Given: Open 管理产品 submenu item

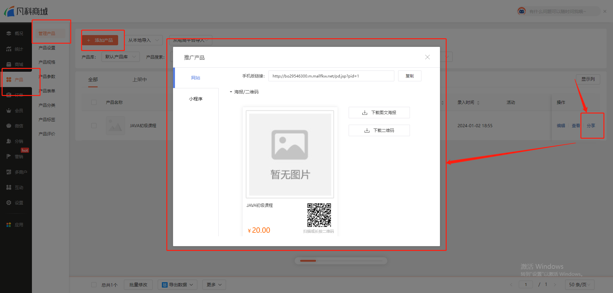Looking at the screenshot, I should (x=47, y=33).
